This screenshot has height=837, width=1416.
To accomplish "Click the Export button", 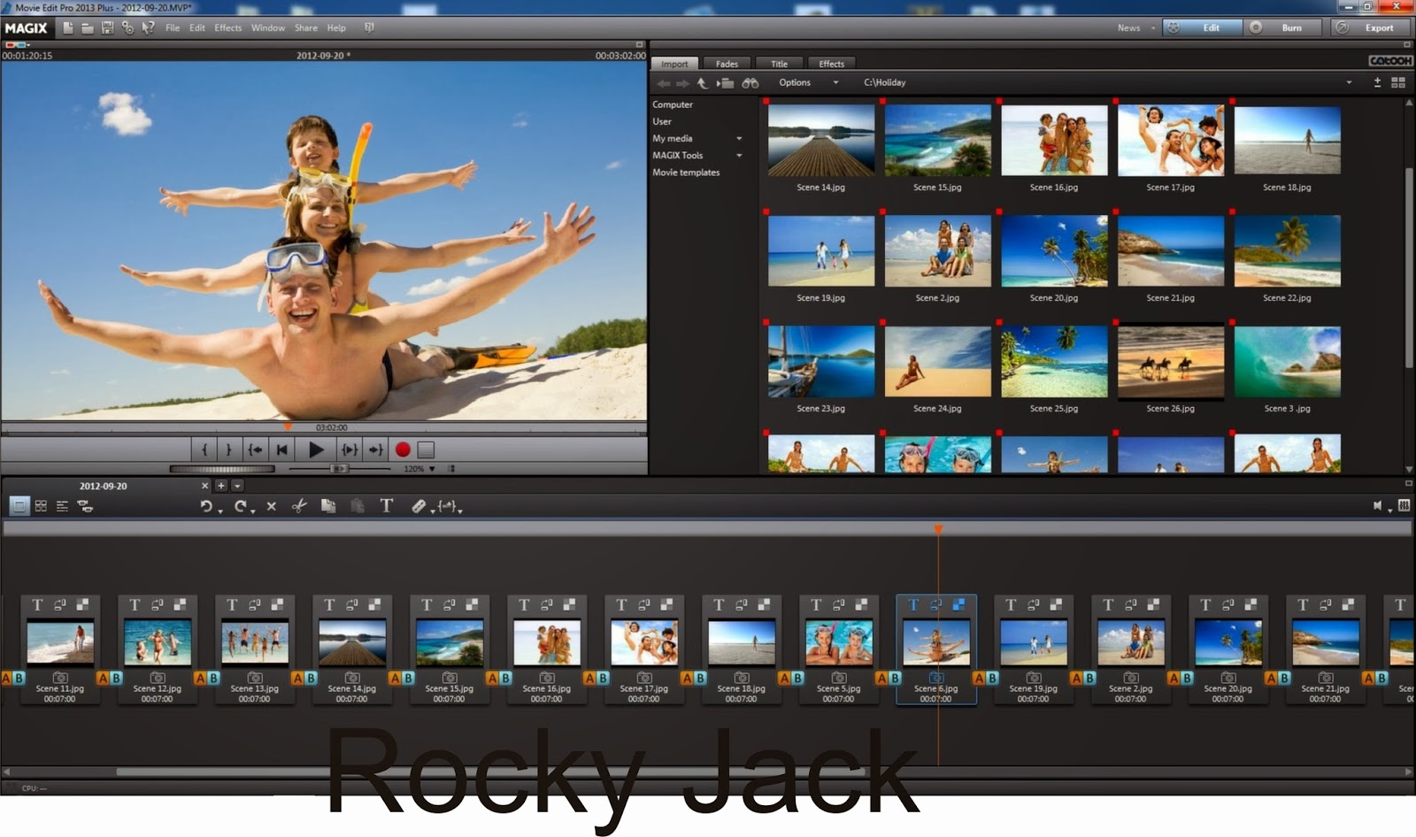I will [x=1371, y=27].
